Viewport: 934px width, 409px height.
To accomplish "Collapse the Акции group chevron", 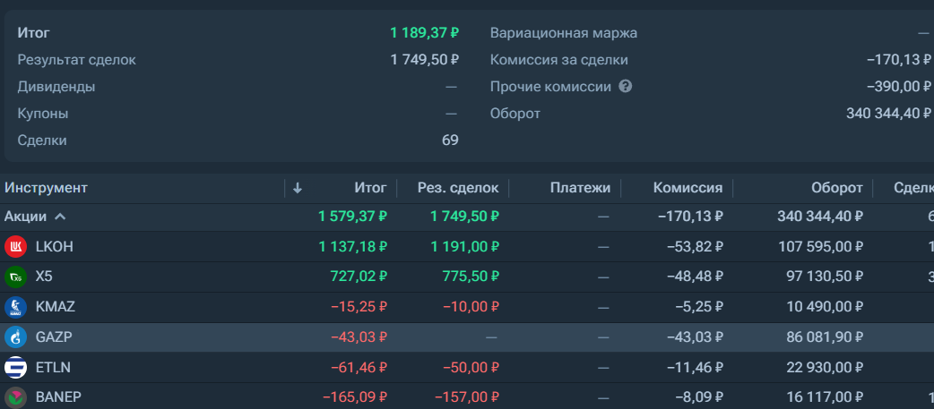I will (59, 217).
